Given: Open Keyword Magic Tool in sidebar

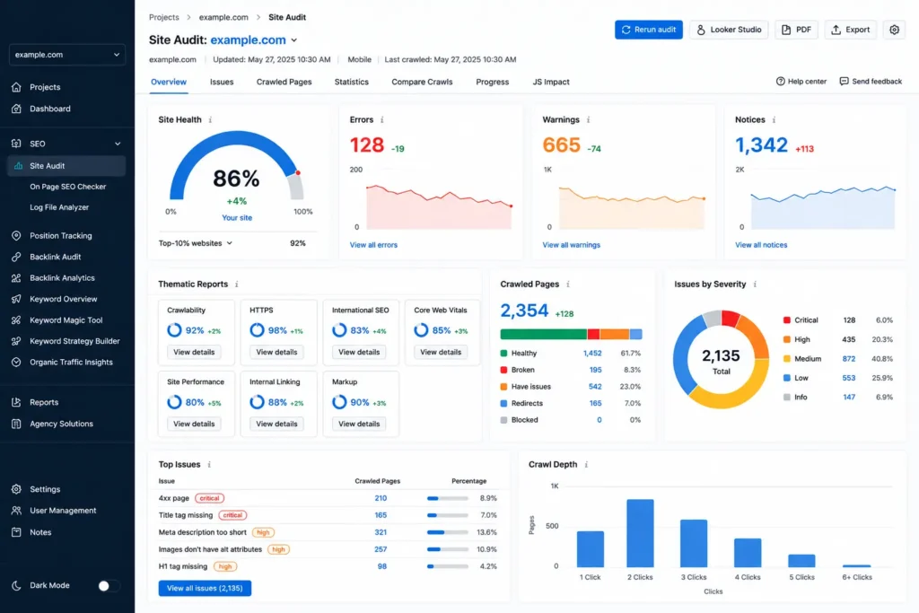Looking at the screenshot, I should (66, 320).
